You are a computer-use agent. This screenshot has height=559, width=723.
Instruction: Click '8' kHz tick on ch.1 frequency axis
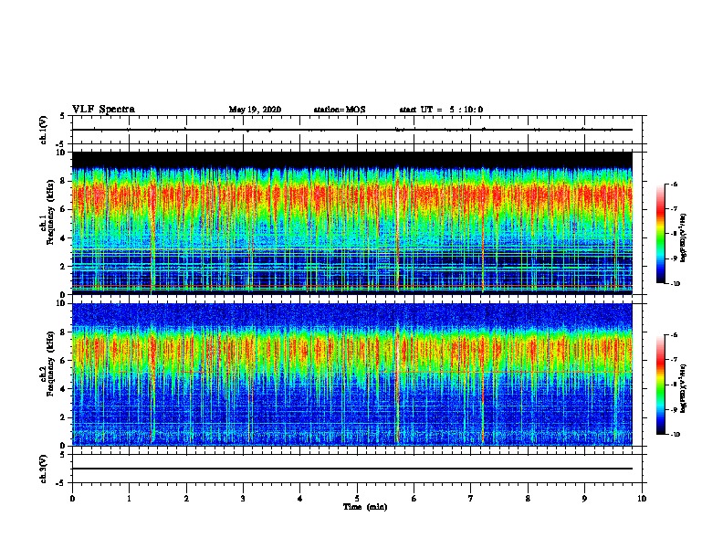[x=63, y=181]
